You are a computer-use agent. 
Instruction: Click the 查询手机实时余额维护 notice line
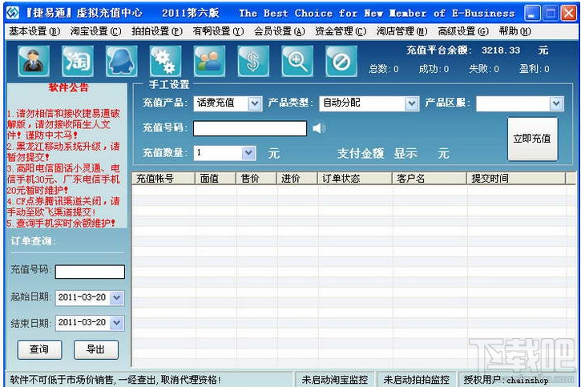[x=61, y=224]
